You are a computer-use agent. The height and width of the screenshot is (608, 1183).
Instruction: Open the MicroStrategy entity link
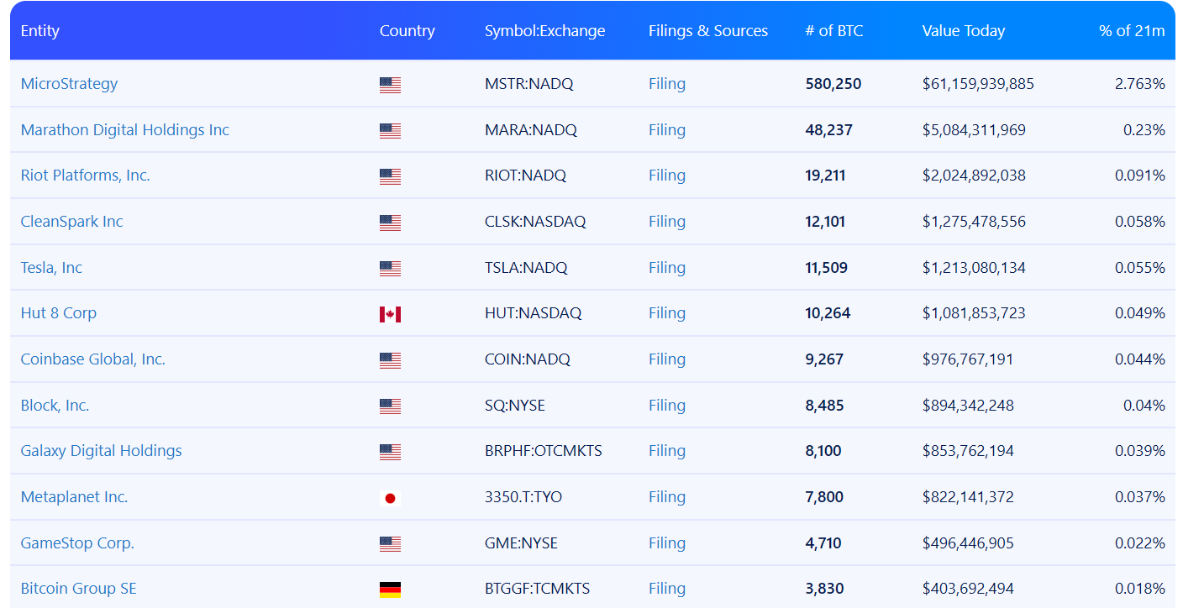(69, 84)
